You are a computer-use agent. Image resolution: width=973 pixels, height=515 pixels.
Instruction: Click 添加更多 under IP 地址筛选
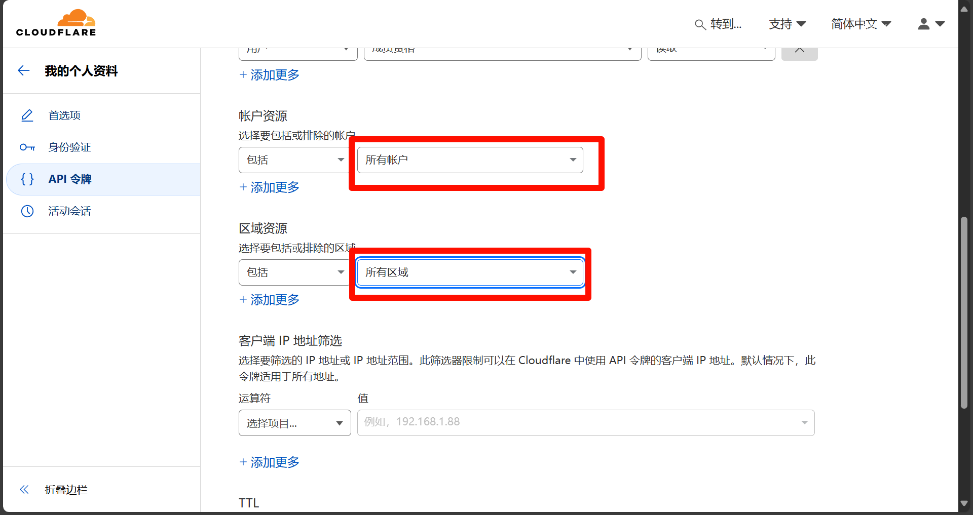pos(270,462)
